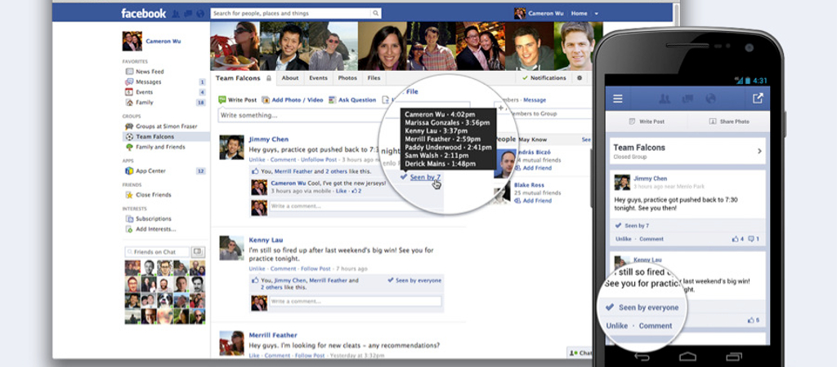The image size is (837, 367).
Task: Open globe notifications icon in desktop header
Action: pyautogui.click(x=200, y=14)
